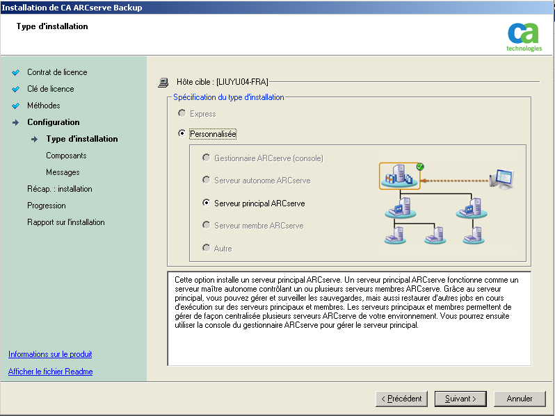Choose the Autre installation option
The height and width of the screenshot is (416, 555).
pos(206,247)
